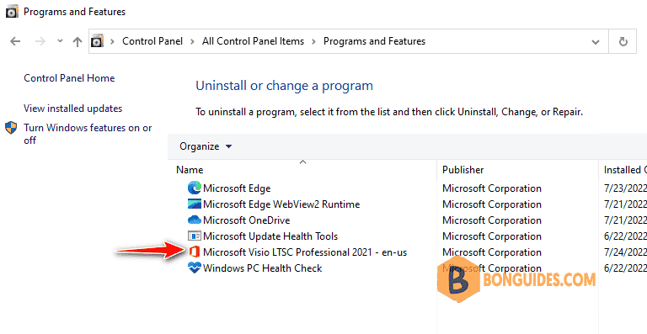
Task: Select the Microsoft Update Health Tools icon
Action: (194, 236)
